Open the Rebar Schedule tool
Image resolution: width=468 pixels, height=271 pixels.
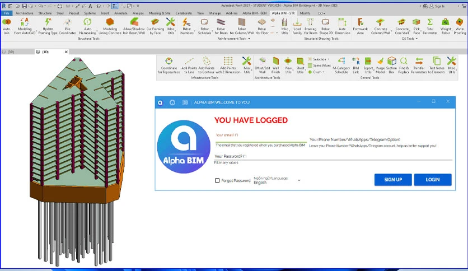205,26
